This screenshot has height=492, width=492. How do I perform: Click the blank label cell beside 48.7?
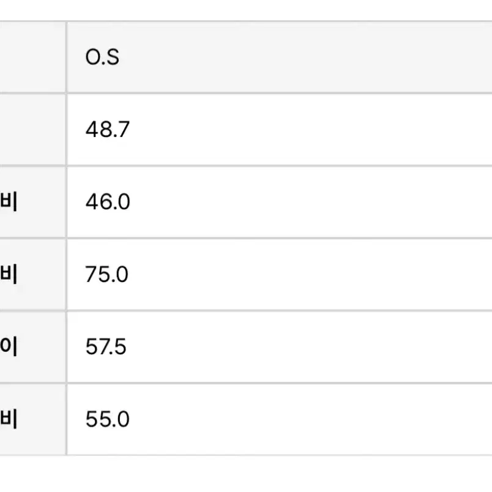(32, 130)
